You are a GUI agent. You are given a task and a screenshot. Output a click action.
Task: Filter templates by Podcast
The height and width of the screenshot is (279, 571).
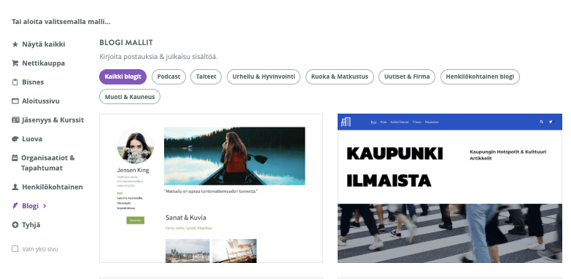[x=168, y=76]
